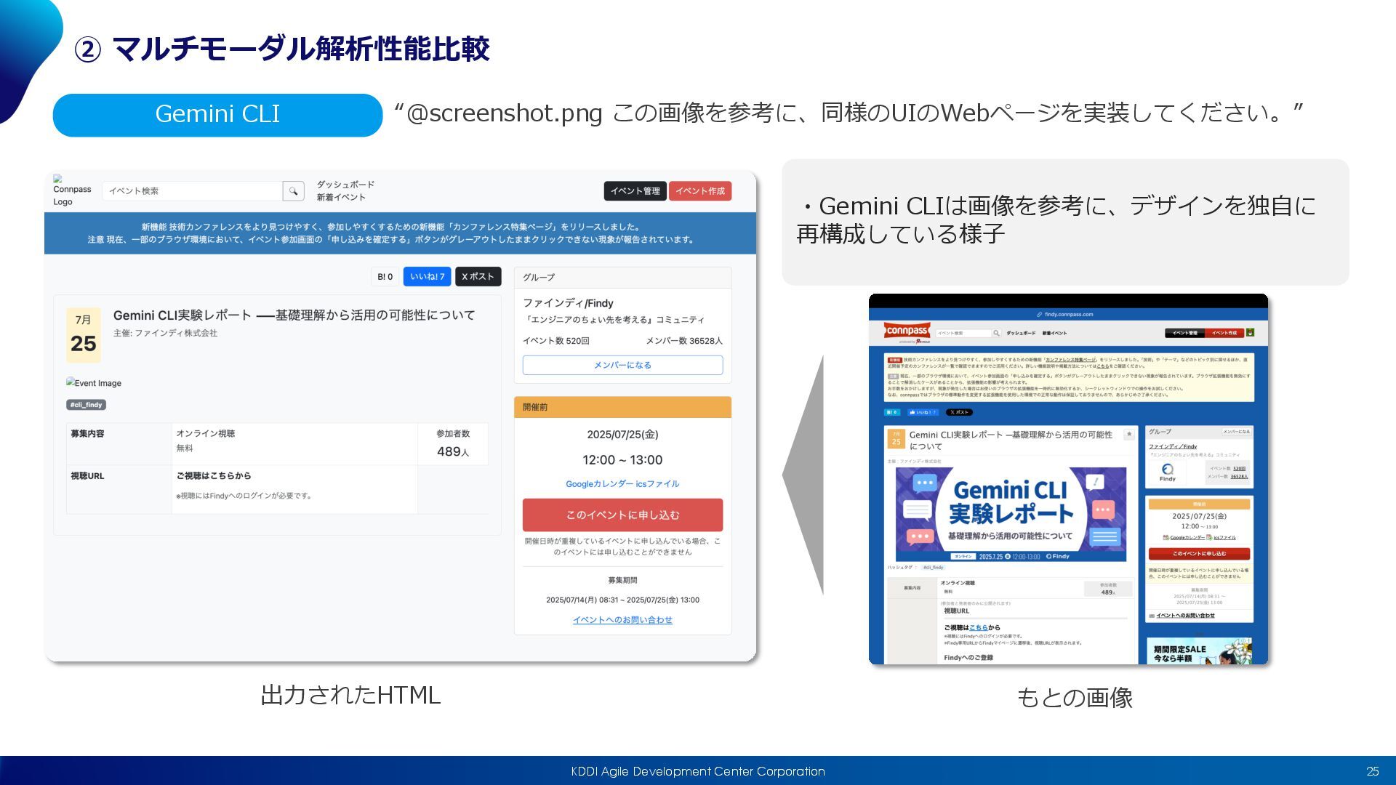Image resolution: width=1396 pixels, height=785 pixels.
Task: Click the small メンバーになる button in original image
Action: point(1236,432)
